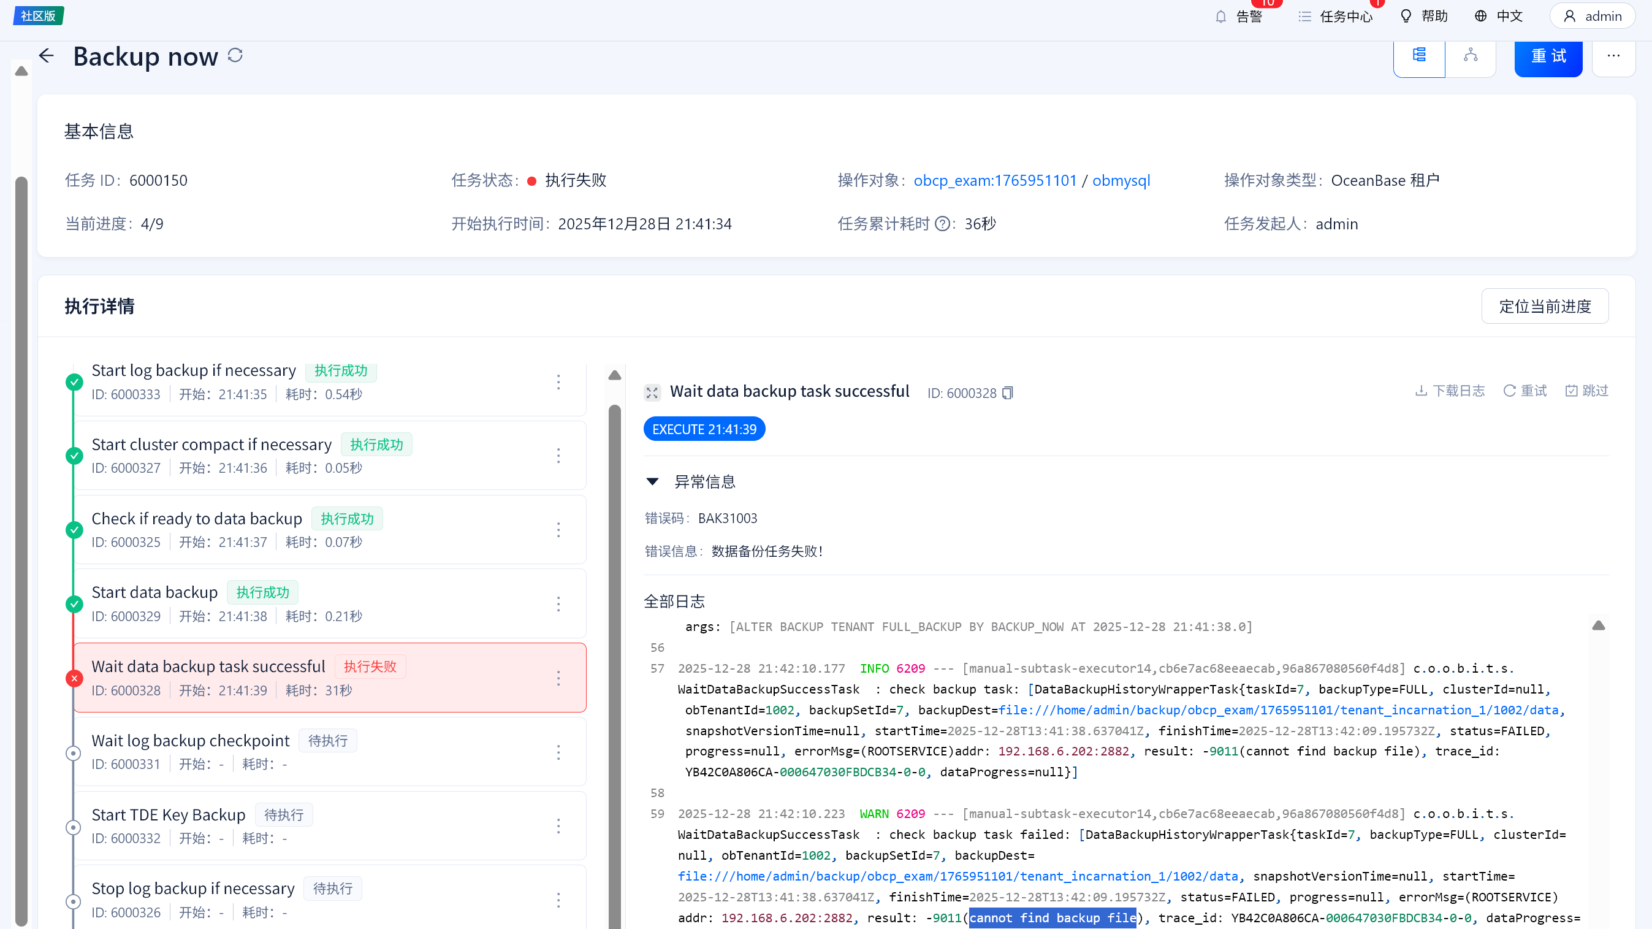
Task: Switch to list view icon tab
Action: coord(1419,56)
